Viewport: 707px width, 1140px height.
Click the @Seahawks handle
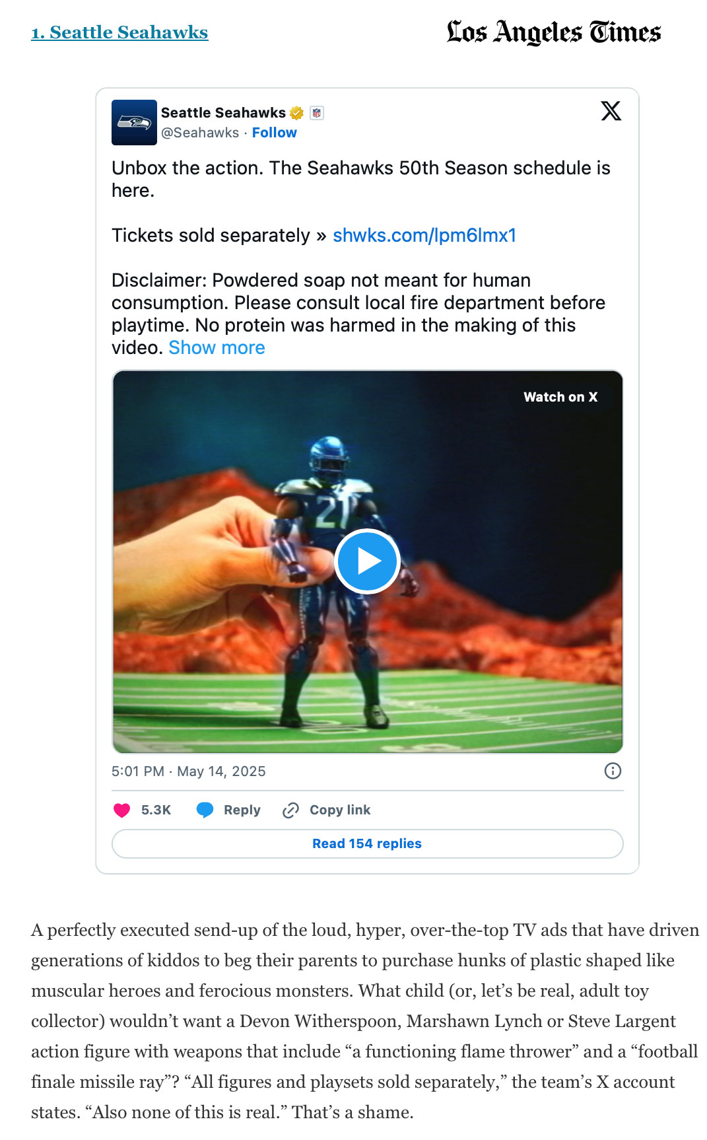(x=200, y=133)
